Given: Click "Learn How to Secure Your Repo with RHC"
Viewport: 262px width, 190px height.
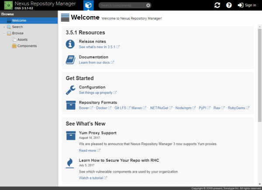Looking at the screenshot, I should coord(119,160).
